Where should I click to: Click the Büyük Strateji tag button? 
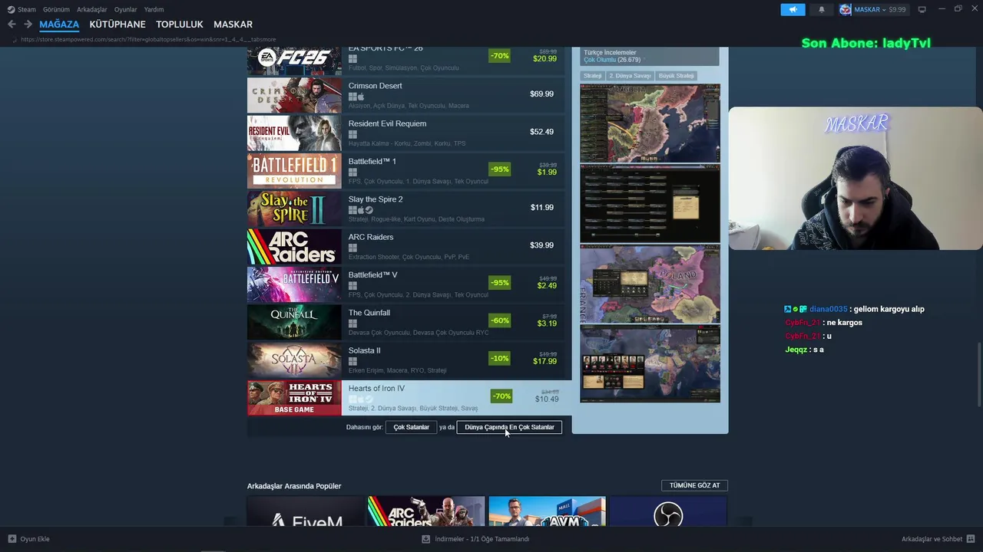point(676,76)
